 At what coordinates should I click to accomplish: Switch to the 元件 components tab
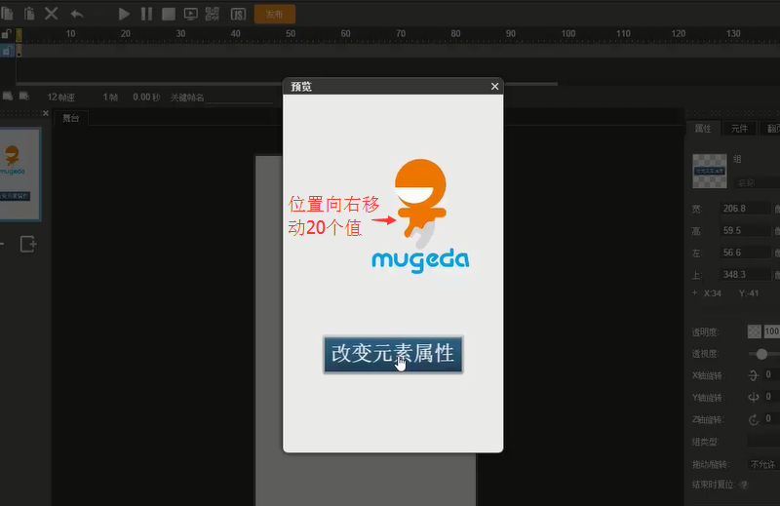(x=739, y=129)
